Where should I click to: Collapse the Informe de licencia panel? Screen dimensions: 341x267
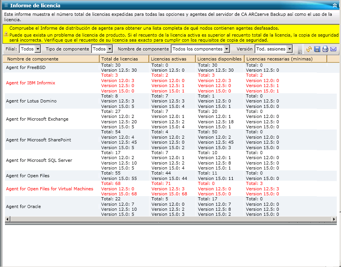[335, 5]
